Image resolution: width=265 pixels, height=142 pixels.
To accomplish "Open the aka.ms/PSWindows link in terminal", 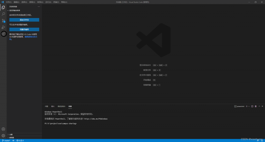I will coord(96,119).
